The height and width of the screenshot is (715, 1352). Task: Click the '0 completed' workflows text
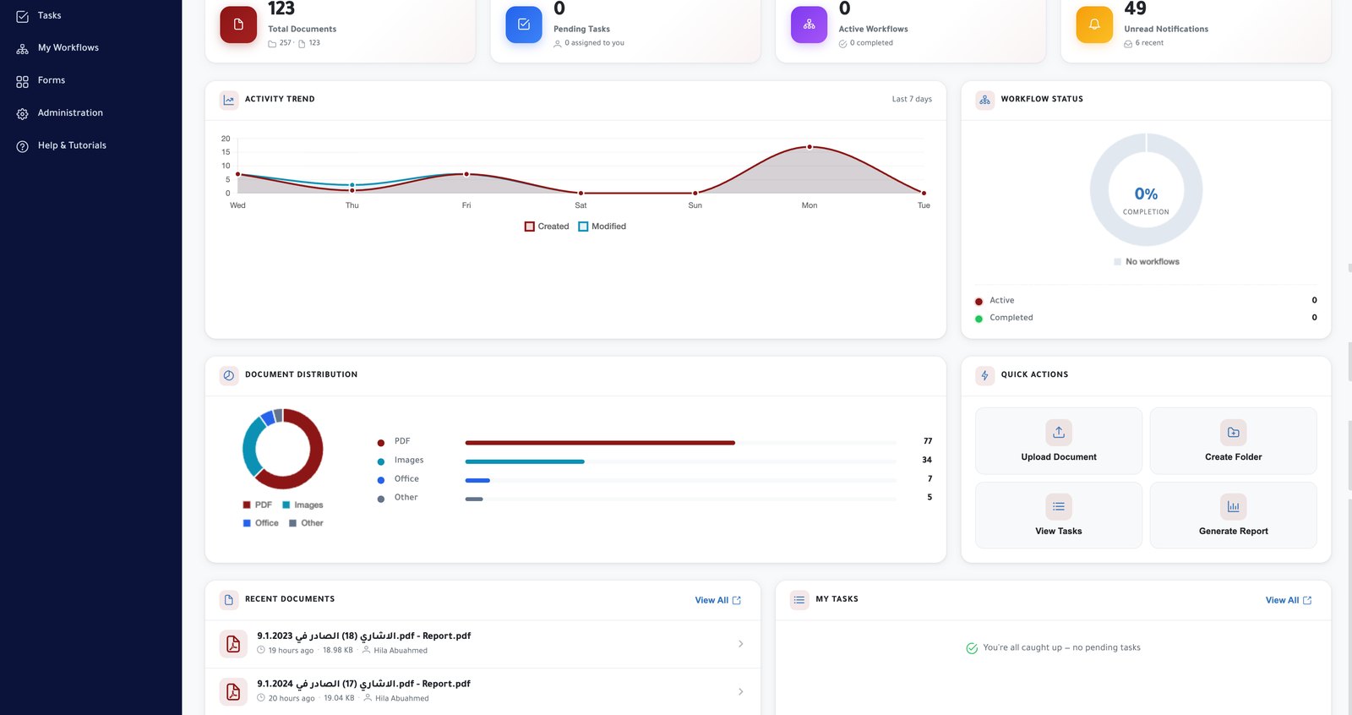coord(871,43)
